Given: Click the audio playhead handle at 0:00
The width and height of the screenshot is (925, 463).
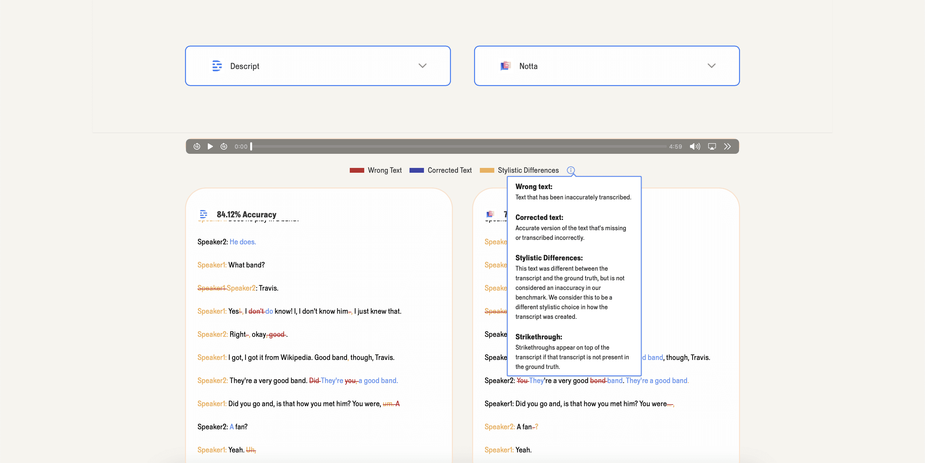Looking at the screenshot, I should pos(251,146).
